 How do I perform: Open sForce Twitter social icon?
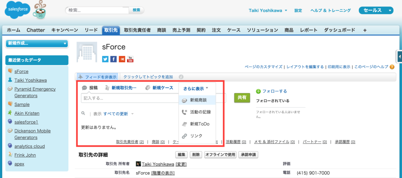point(105,59)
